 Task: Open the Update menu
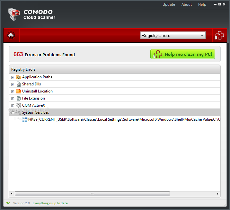pyautogui.click(x=169, y=4)
